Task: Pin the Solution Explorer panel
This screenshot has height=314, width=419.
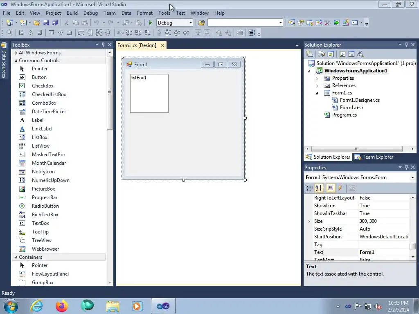Action: (x=406, y=45)
